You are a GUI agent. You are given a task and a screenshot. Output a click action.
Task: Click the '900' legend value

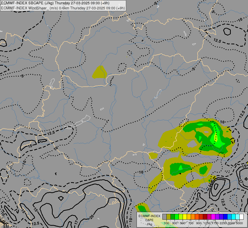click(x=199, y=223)
